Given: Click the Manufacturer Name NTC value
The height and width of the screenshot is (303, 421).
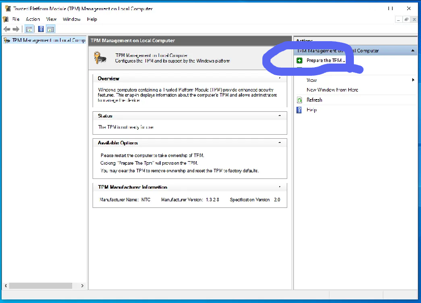Looking at the screenshot, I should (x=146, y=200).
